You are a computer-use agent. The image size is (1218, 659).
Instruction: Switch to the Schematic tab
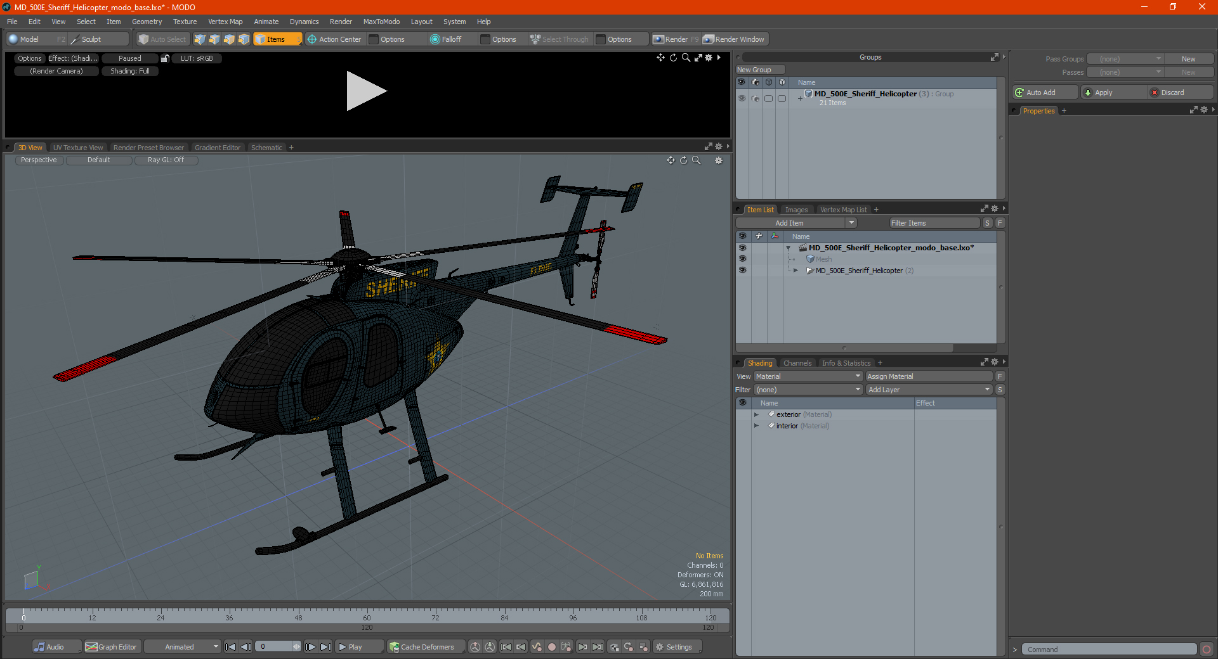tap(266, 148)
